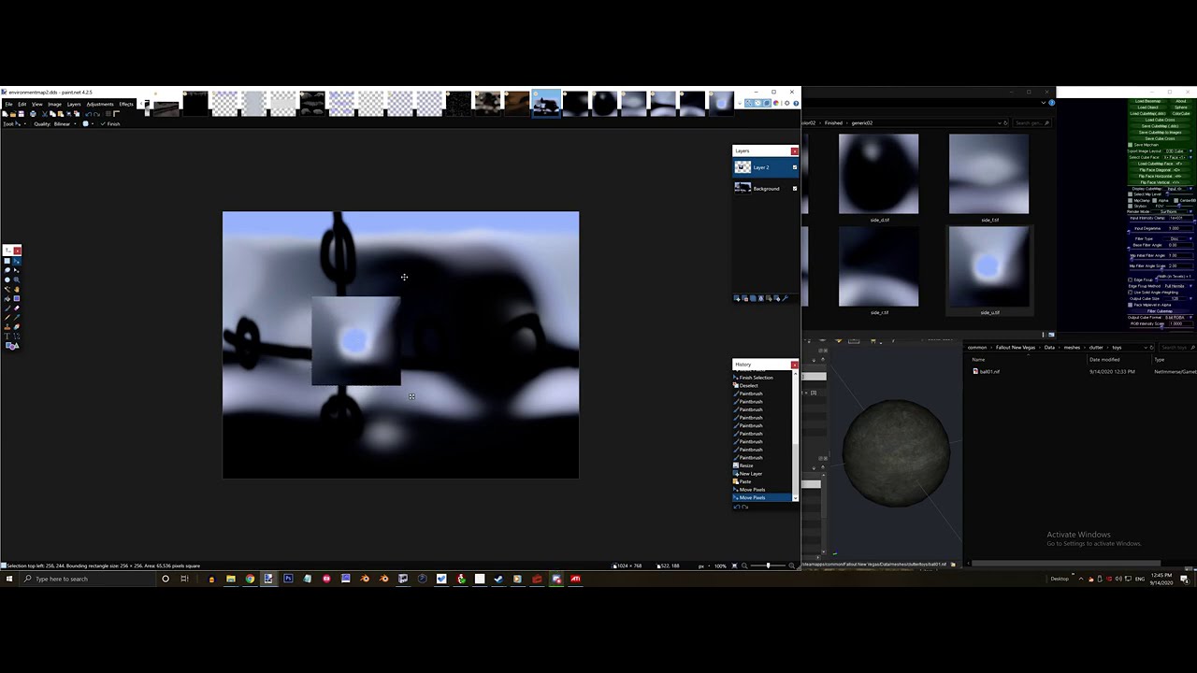Close the History panel
This screenshot has width=1197, height=673.
(795, 365)
